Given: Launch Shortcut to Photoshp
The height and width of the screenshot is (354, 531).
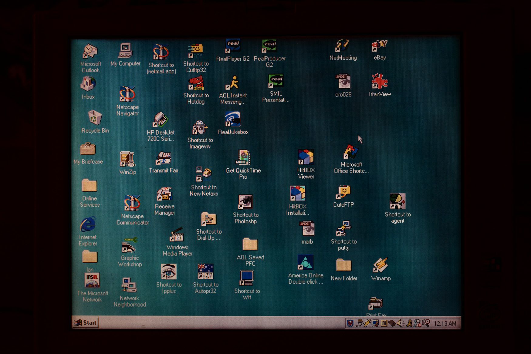Looking at the screenshot, I should [x=245, y=202].
